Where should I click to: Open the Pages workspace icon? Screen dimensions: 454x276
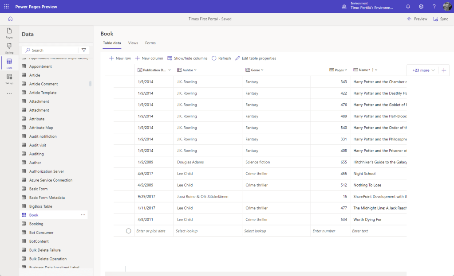[9, 33]
